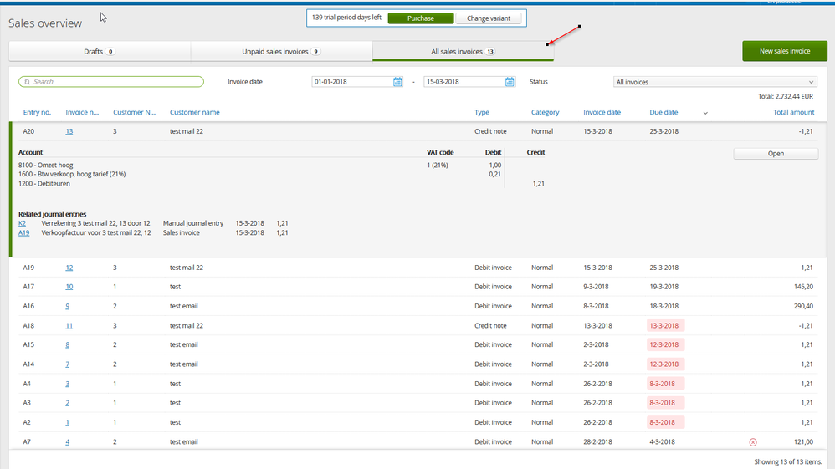
Task: Click 'Showing 13 of 13 items' text
Action: click(788, 462)
